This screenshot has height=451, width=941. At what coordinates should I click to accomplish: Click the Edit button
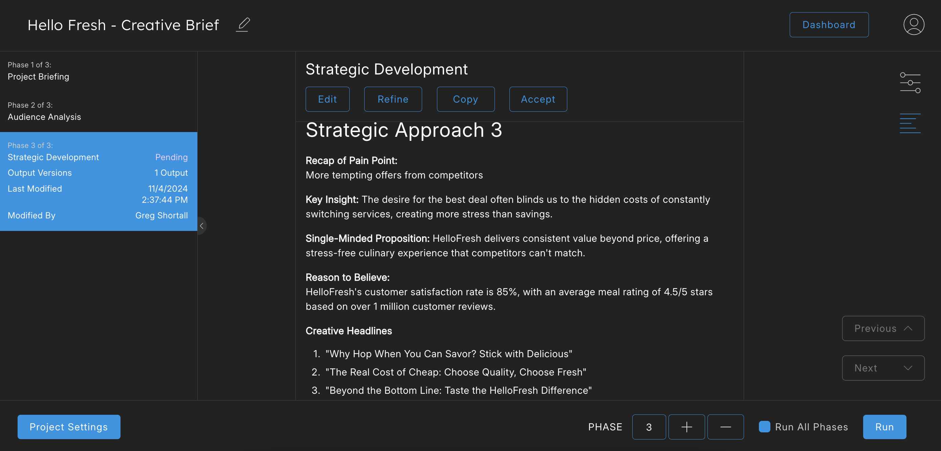click(x=327, y=99)
